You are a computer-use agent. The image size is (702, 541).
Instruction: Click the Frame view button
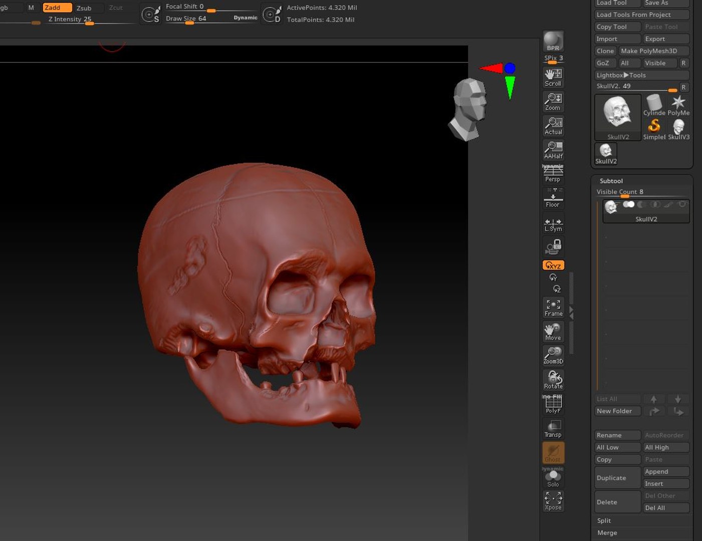pos(553,308)
